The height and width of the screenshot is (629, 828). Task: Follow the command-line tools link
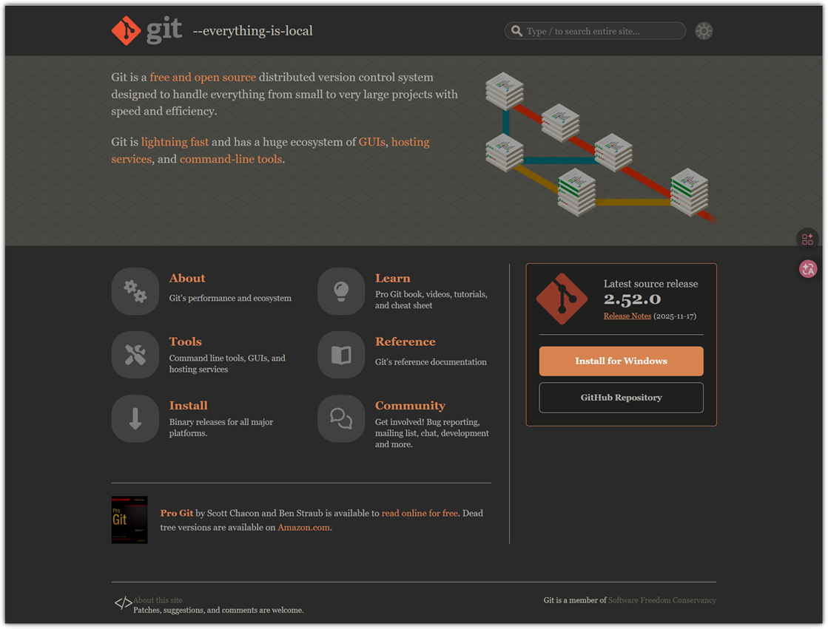[231, 160]
